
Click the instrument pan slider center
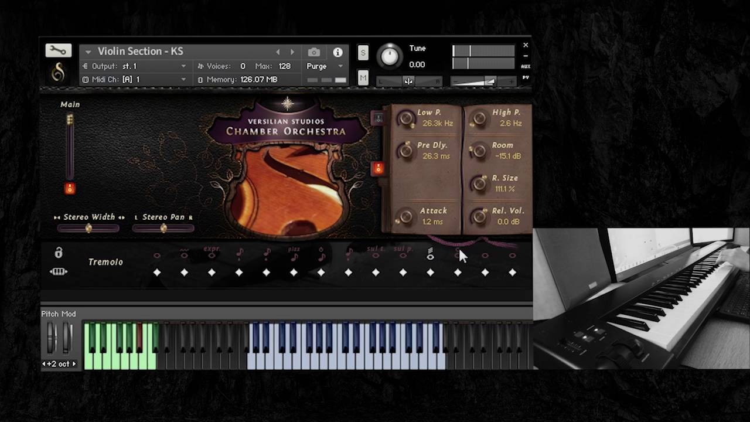coord(408,81)
